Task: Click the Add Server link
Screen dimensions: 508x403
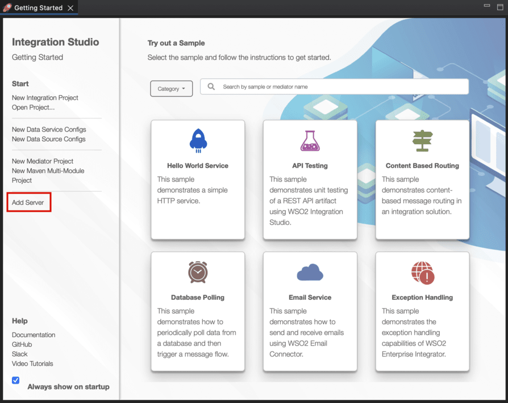Action: (x=28, y=203)
